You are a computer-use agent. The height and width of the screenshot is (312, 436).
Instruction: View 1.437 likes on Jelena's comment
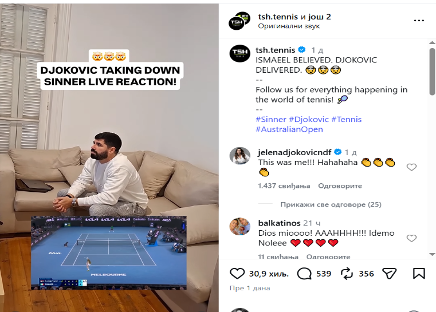284,185
